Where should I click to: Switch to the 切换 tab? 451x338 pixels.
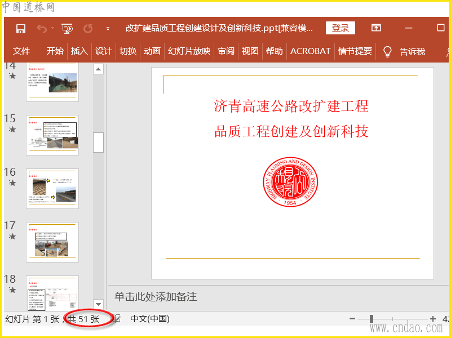point(128,51)
